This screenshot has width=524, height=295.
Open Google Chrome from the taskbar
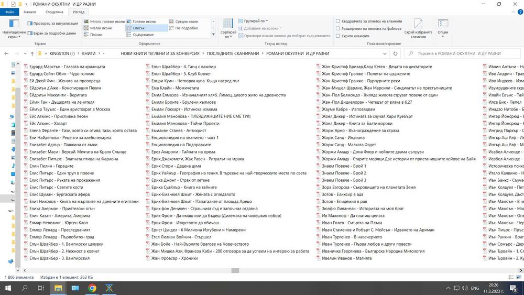click(x=92, y=288)
